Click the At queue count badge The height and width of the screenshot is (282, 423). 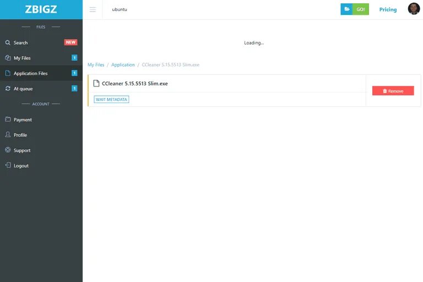coord(74,89)
